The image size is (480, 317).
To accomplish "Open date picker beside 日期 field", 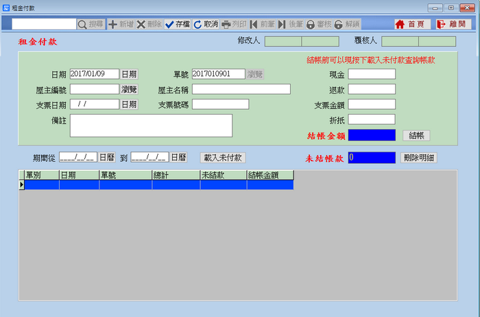I will pos(129,74).
